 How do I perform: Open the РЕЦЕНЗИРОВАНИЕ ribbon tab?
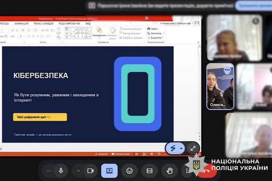[x=69, y=24]
